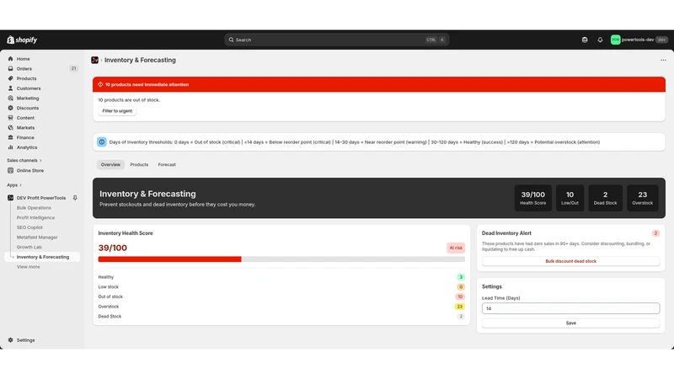The width and height of the screenshot is (674, 379).
Task: Switch to the Overview tab
Action: pos(110,164)
